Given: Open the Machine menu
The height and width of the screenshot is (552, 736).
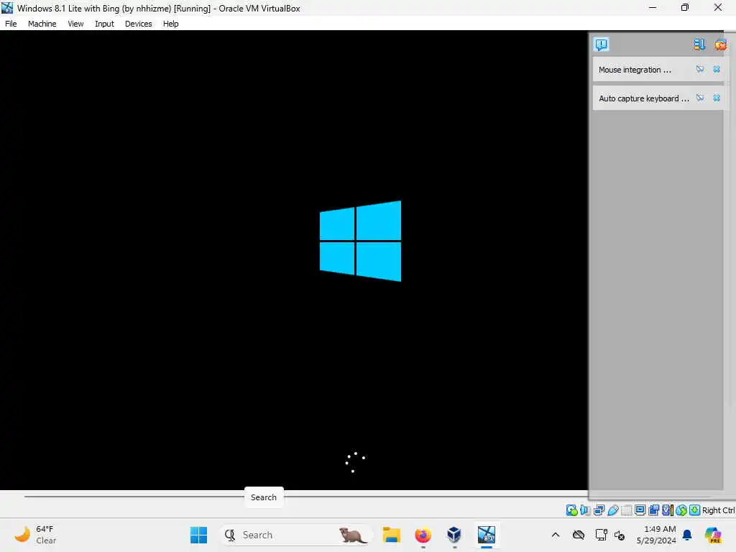Looking at the screenshot, I should pos(42,24).
